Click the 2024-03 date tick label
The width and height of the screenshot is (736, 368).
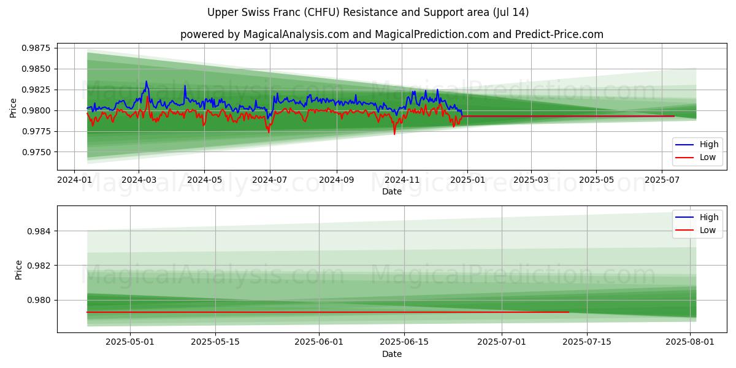tap(139, 180)
